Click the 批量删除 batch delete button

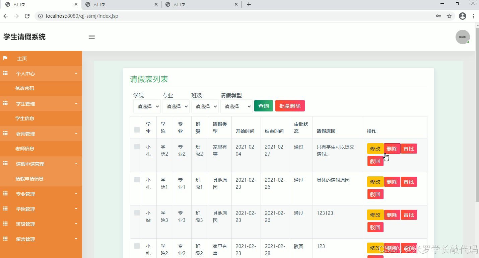click(290, 105)
